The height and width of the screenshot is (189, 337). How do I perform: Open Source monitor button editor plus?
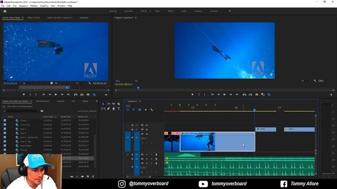pos(106,94)
